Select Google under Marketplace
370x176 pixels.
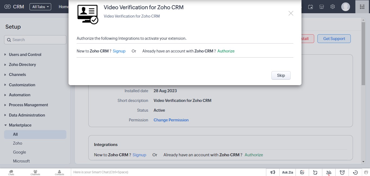click(20, 152)
